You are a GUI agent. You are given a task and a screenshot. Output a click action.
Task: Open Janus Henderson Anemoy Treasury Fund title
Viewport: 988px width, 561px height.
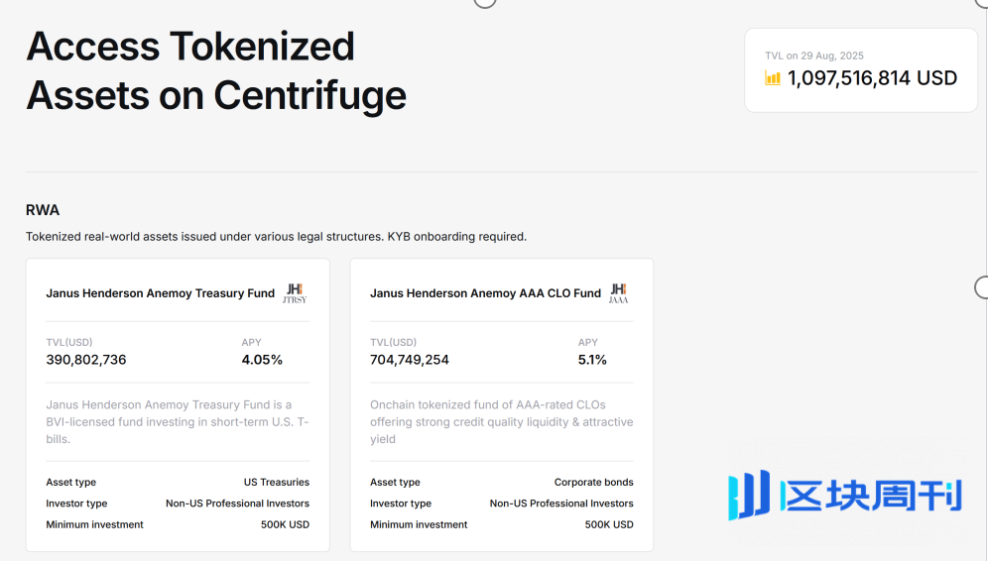click(160, 293)
